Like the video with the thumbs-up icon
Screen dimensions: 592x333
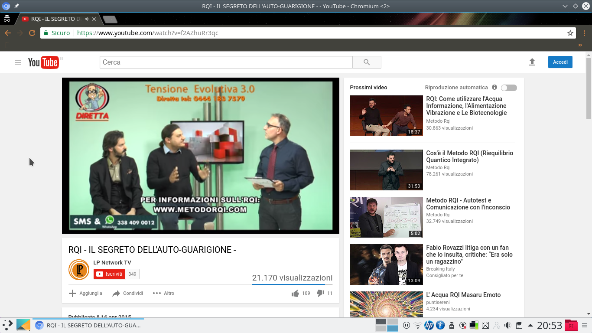click(294, 293)
